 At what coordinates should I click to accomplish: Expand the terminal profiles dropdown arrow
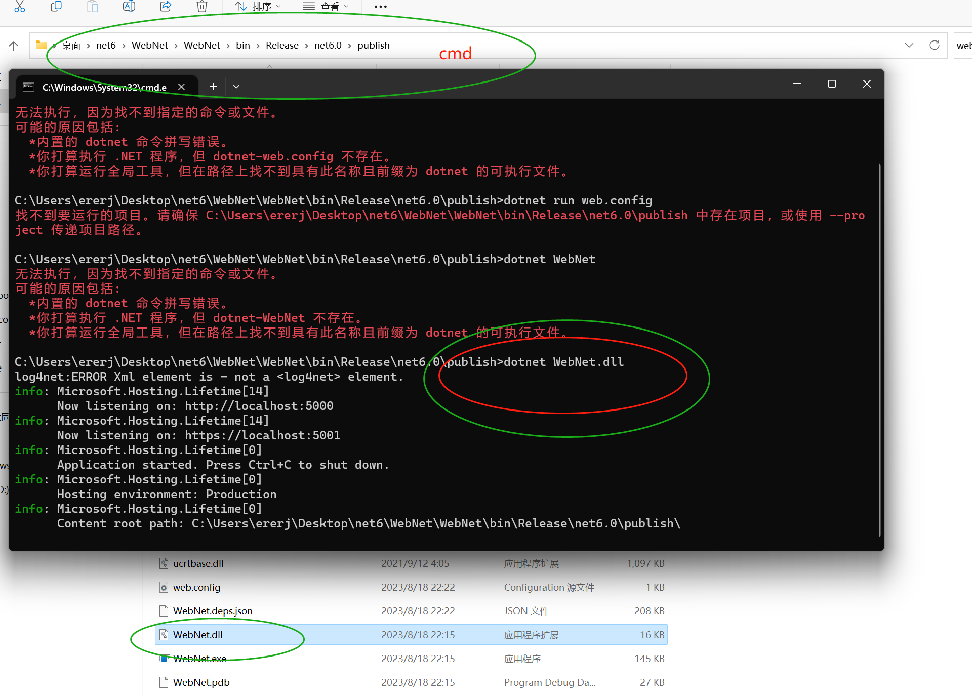click(236, 87)
